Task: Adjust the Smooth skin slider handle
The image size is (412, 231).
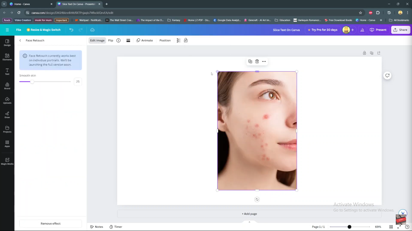Action: 32,82
